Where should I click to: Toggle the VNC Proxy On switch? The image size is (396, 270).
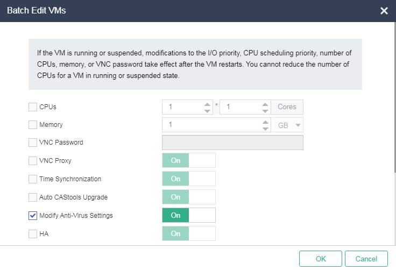(189, 160)
